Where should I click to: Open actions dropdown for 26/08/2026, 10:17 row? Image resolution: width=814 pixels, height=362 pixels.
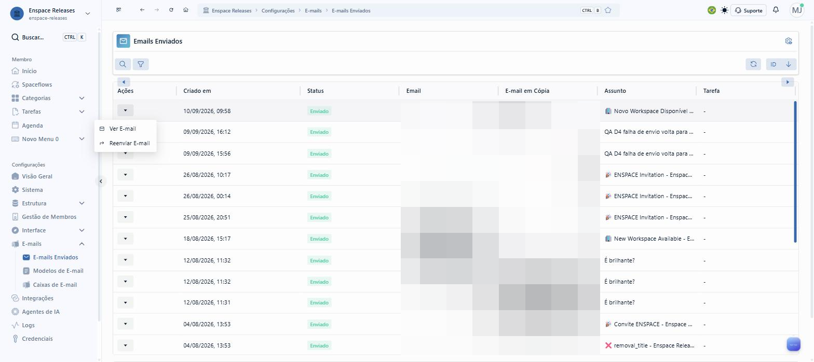(125, 175)
